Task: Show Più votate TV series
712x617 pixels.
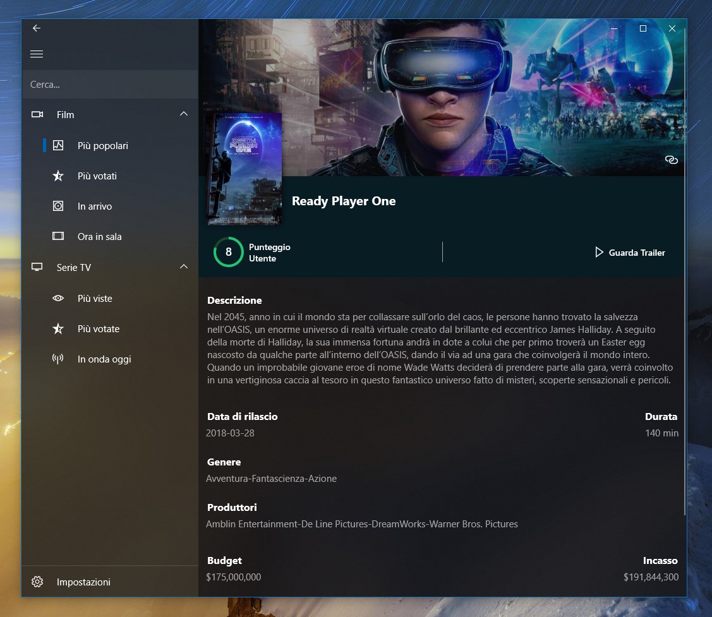Action: [x=110, y=328]
